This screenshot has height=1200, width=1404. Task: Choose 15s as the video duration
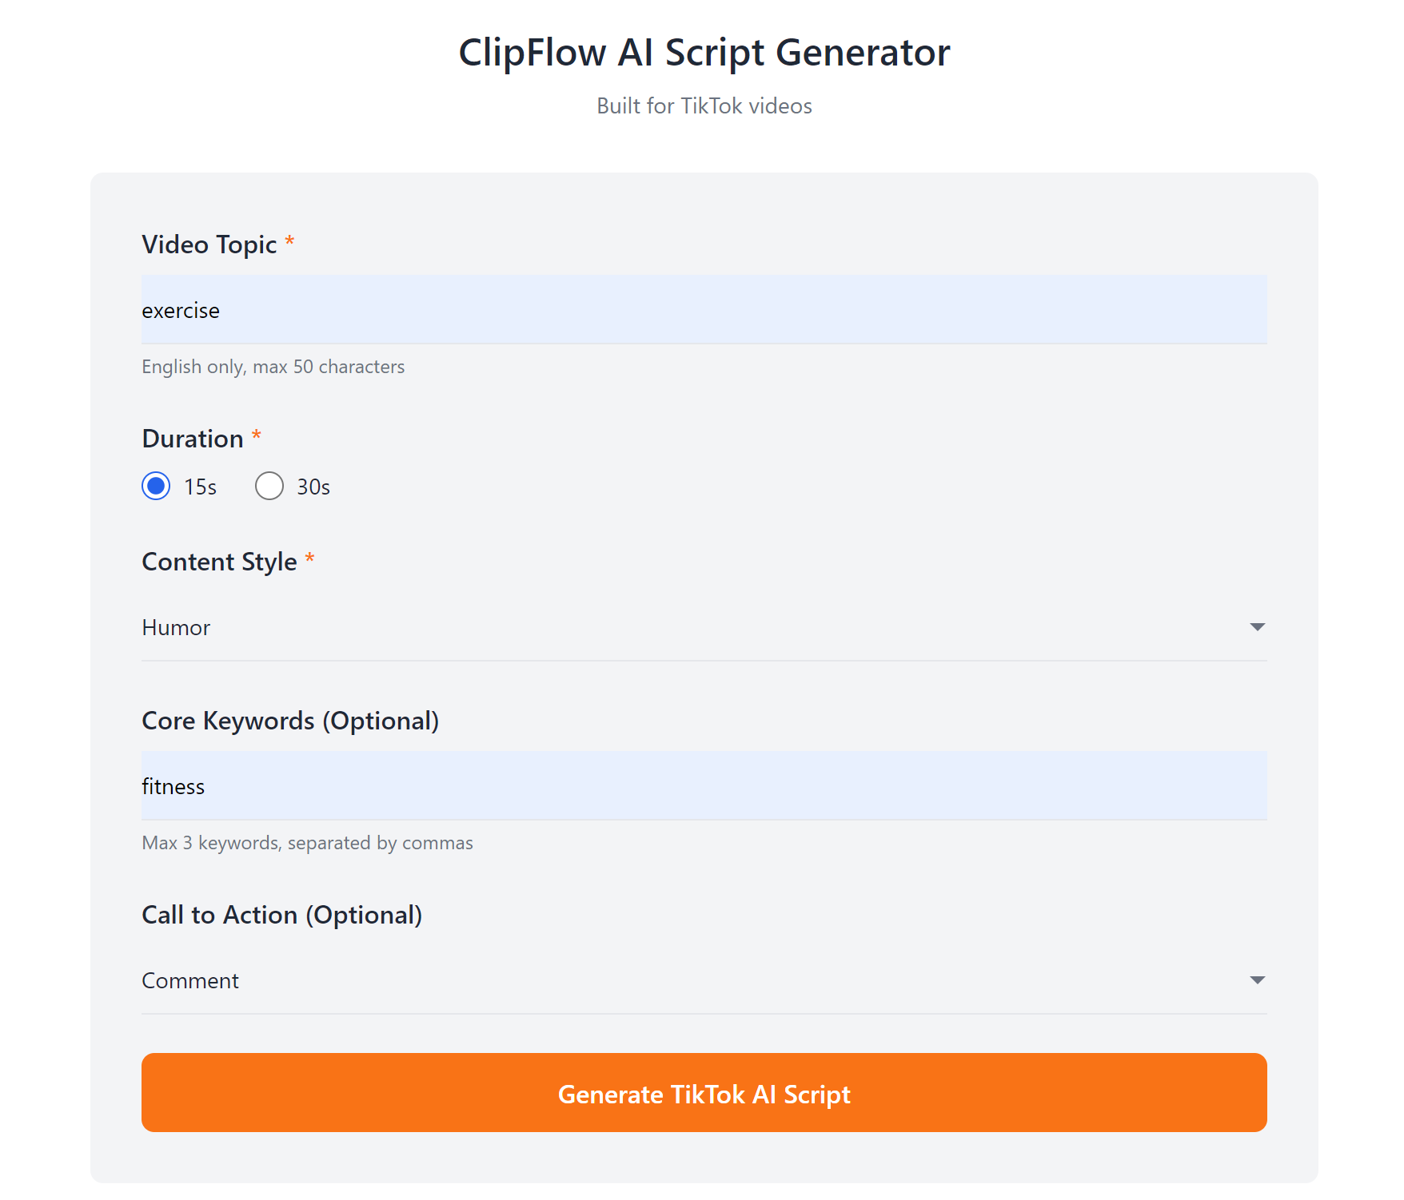point(157,485)
